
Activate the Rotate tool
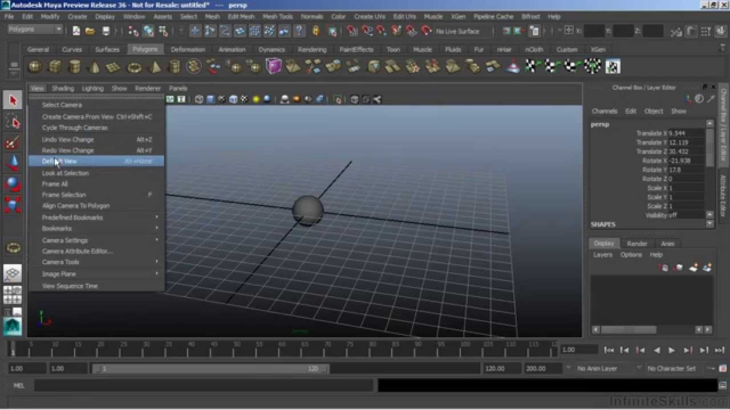click(13, 184)
